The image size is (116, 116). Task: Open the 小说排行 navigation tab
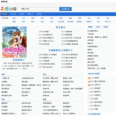coord(21,14)
